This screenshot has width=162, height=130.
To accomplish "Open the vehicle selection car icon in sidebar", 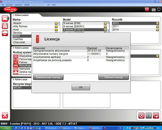I will 5,19.
